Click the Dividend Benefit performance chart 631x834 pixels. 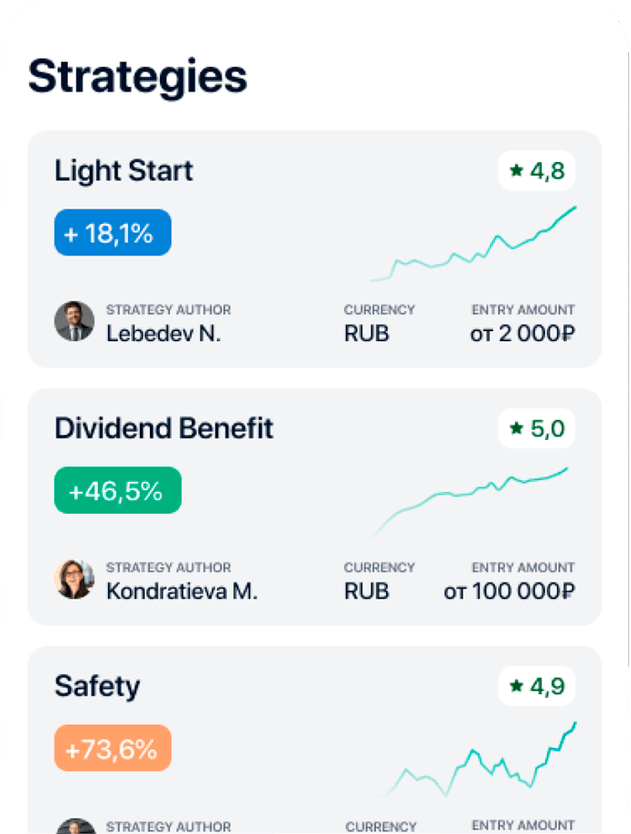pyautogui.click(x=468, y=501)
